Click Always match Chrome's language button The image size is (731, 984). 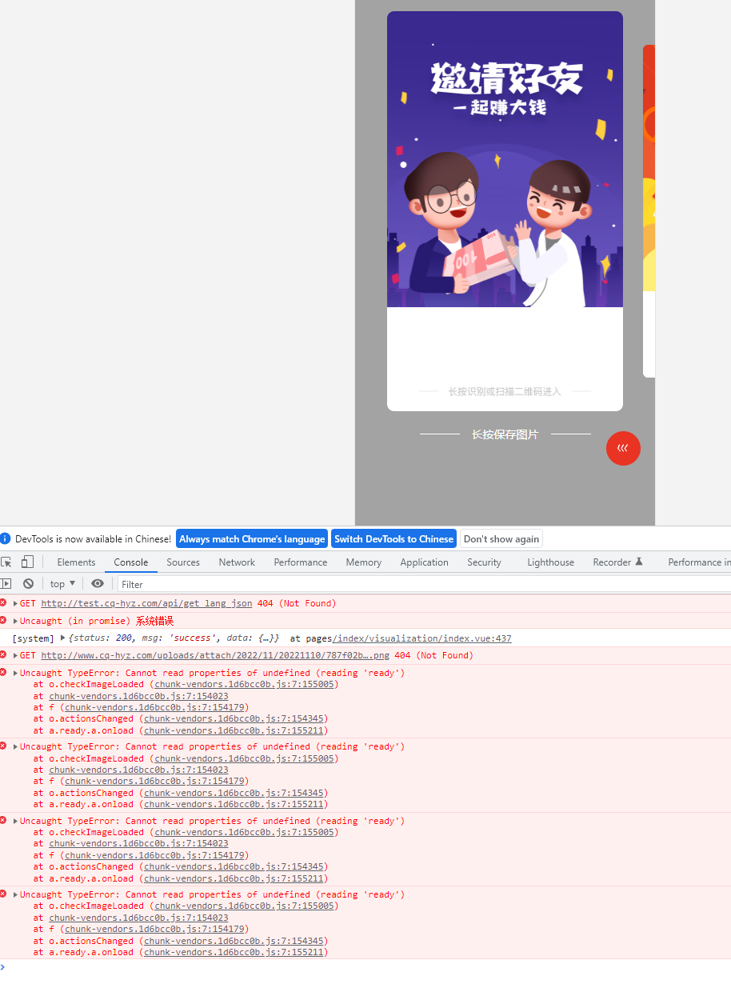point(252,539)
